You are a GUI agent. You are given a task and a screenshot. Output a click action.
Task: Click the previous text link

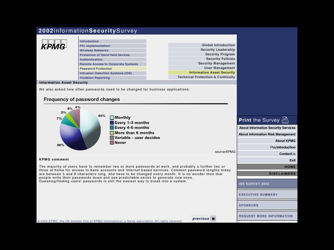(x=201, y=218)
